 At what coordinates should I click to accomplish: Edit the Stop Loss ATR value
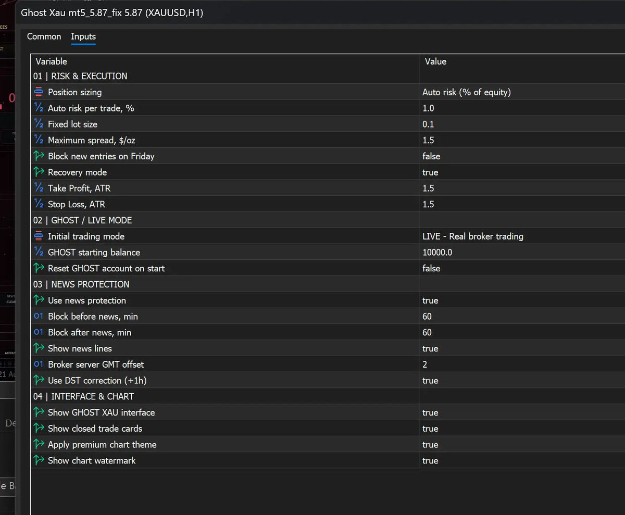[522, 204]
